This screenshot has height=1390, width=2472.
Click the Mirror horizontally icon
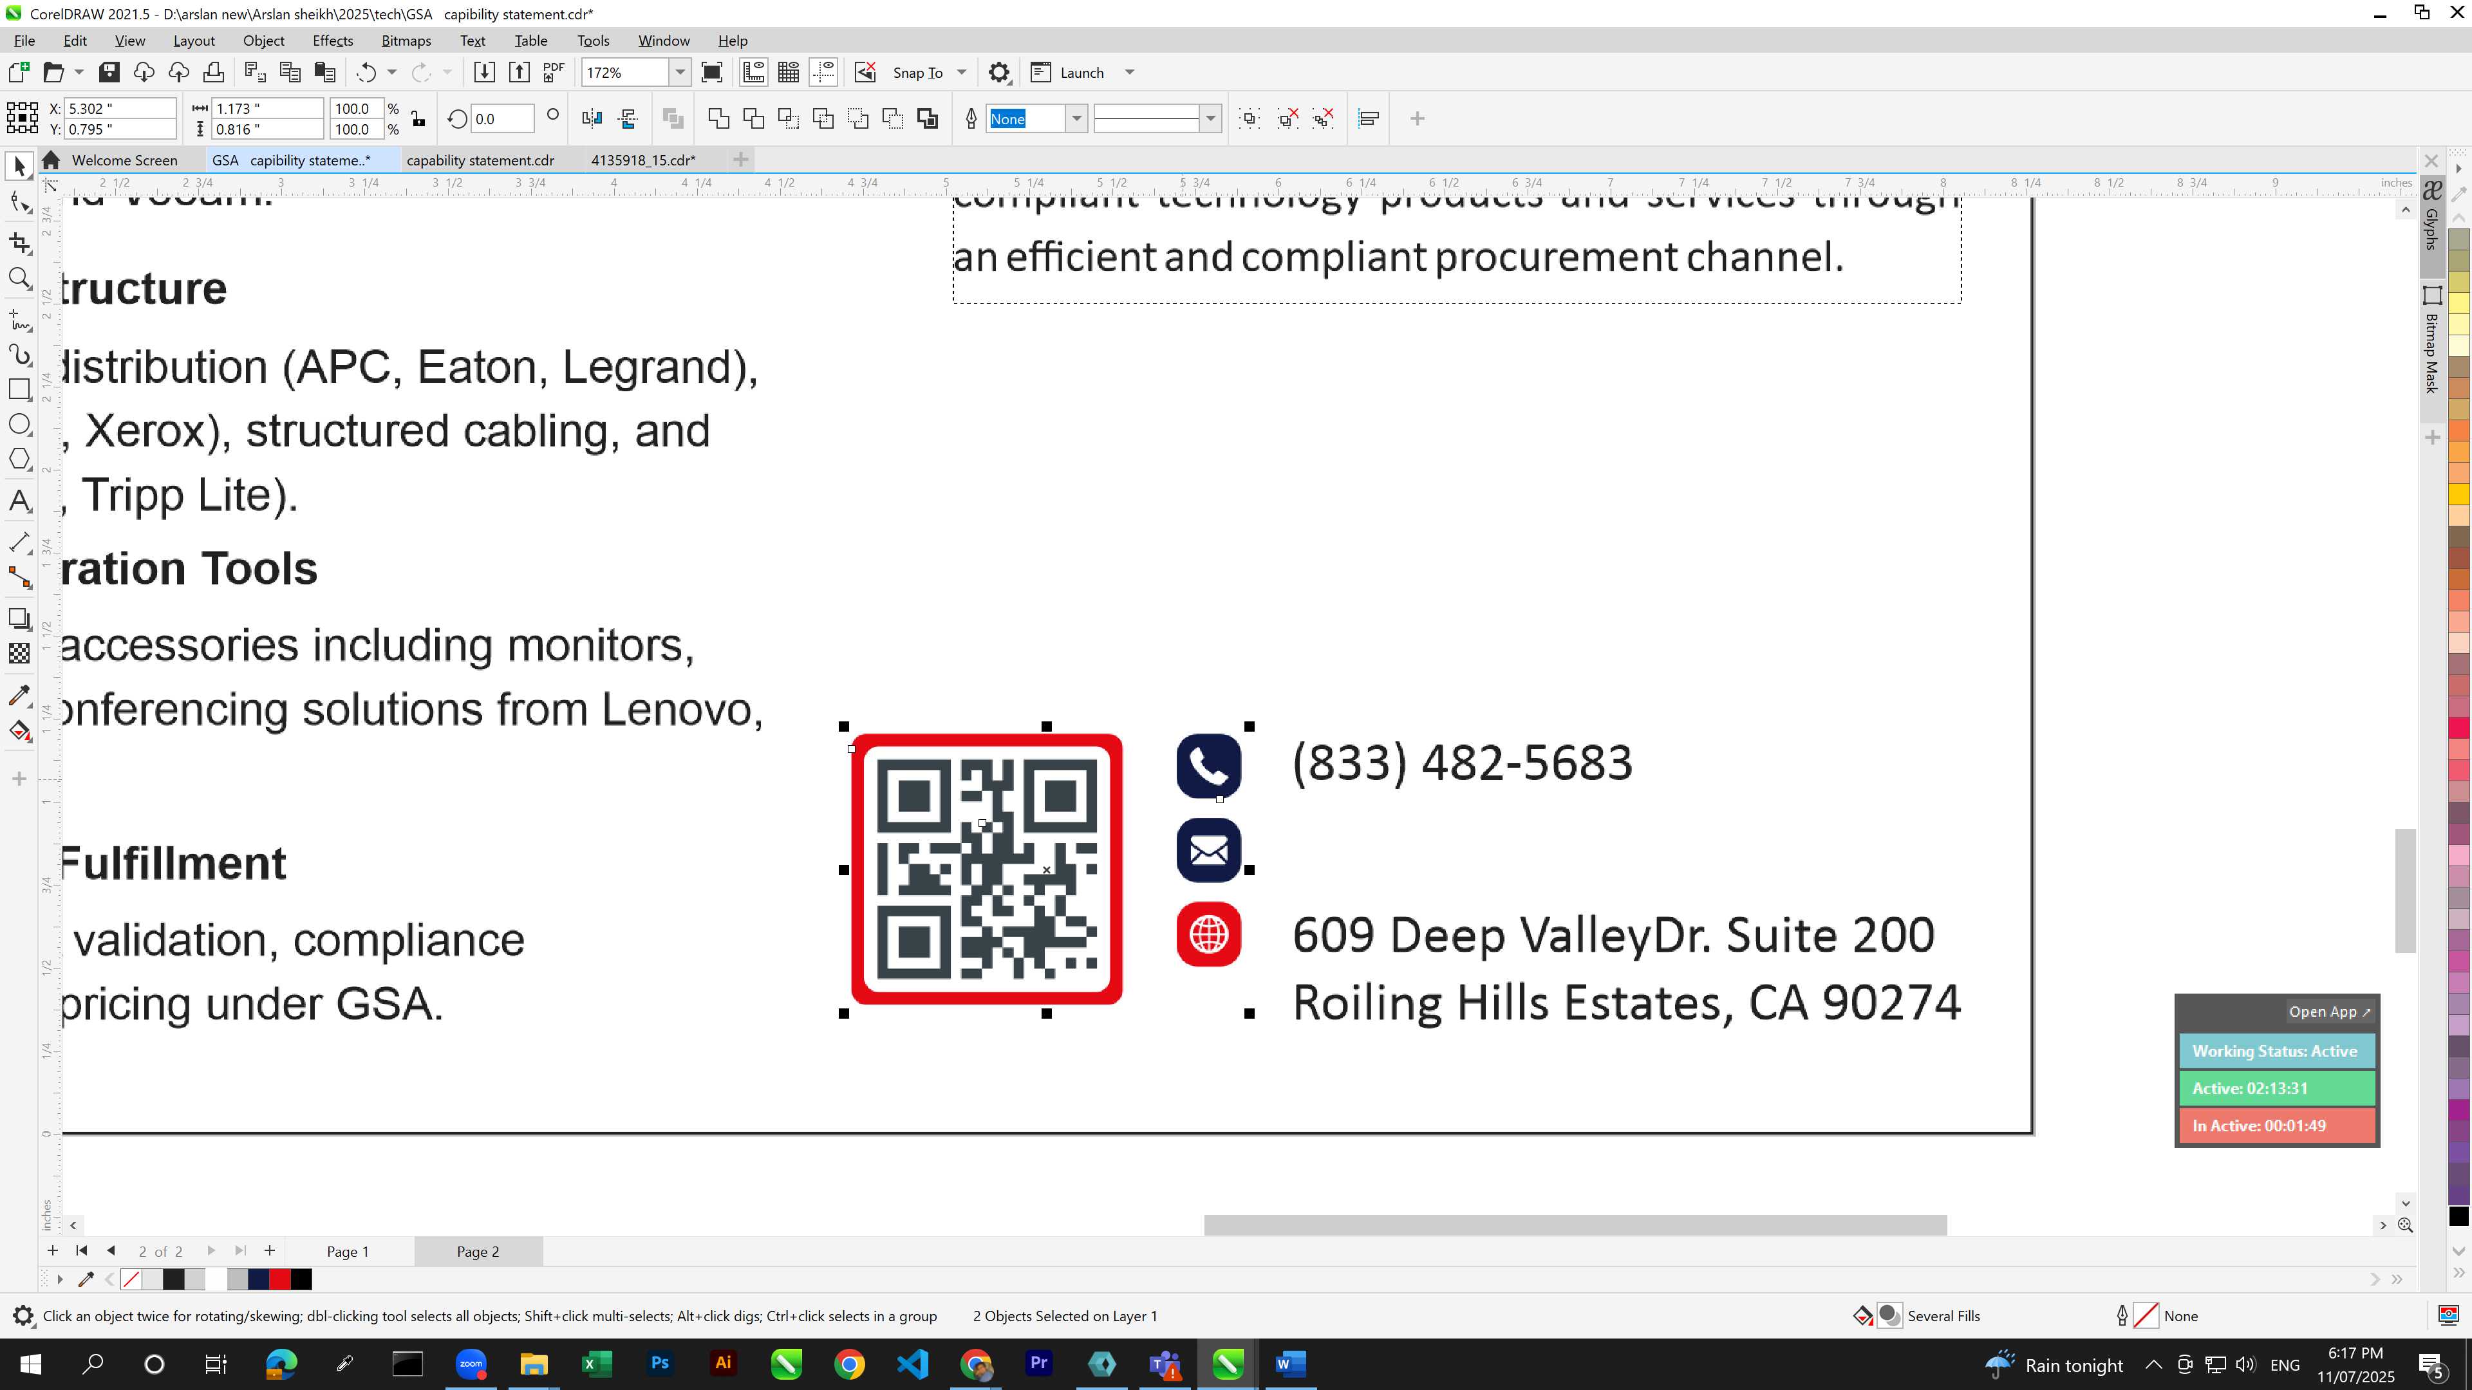point(592,119)
